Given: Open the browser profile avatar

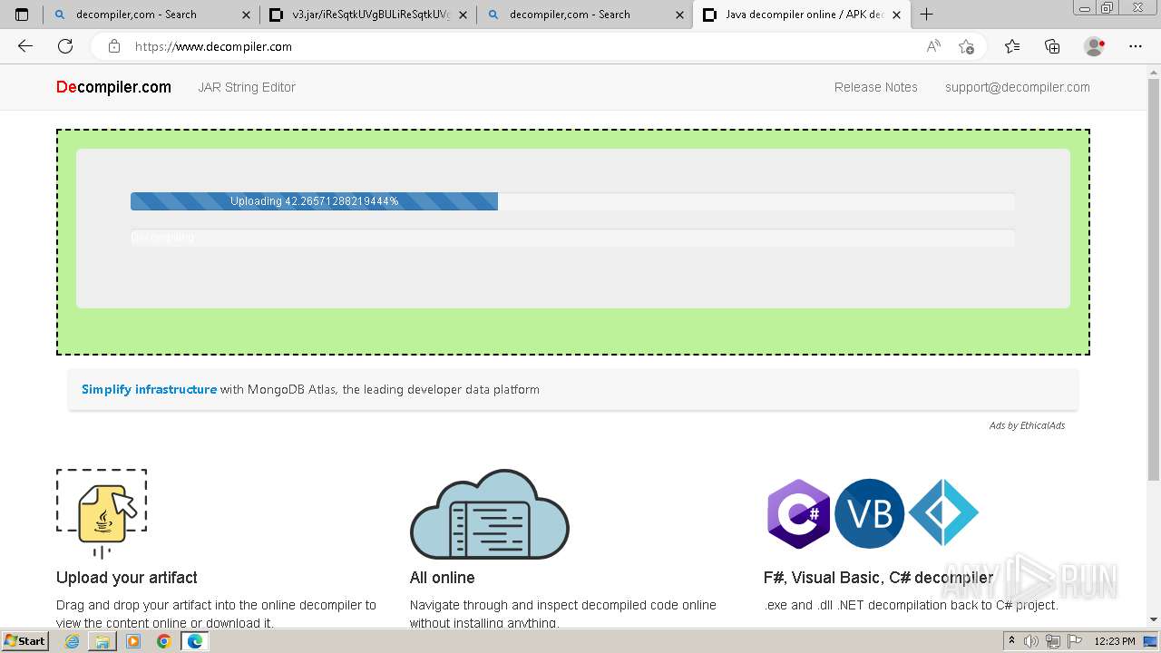Looking at the screenshot, I should tap(1094, 46).
